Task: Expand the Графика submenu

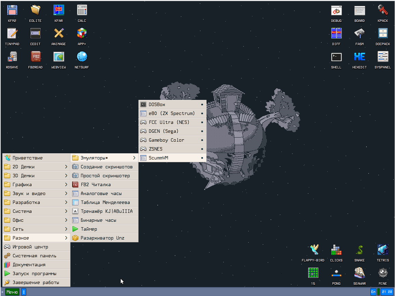Action: coord(36,184)
